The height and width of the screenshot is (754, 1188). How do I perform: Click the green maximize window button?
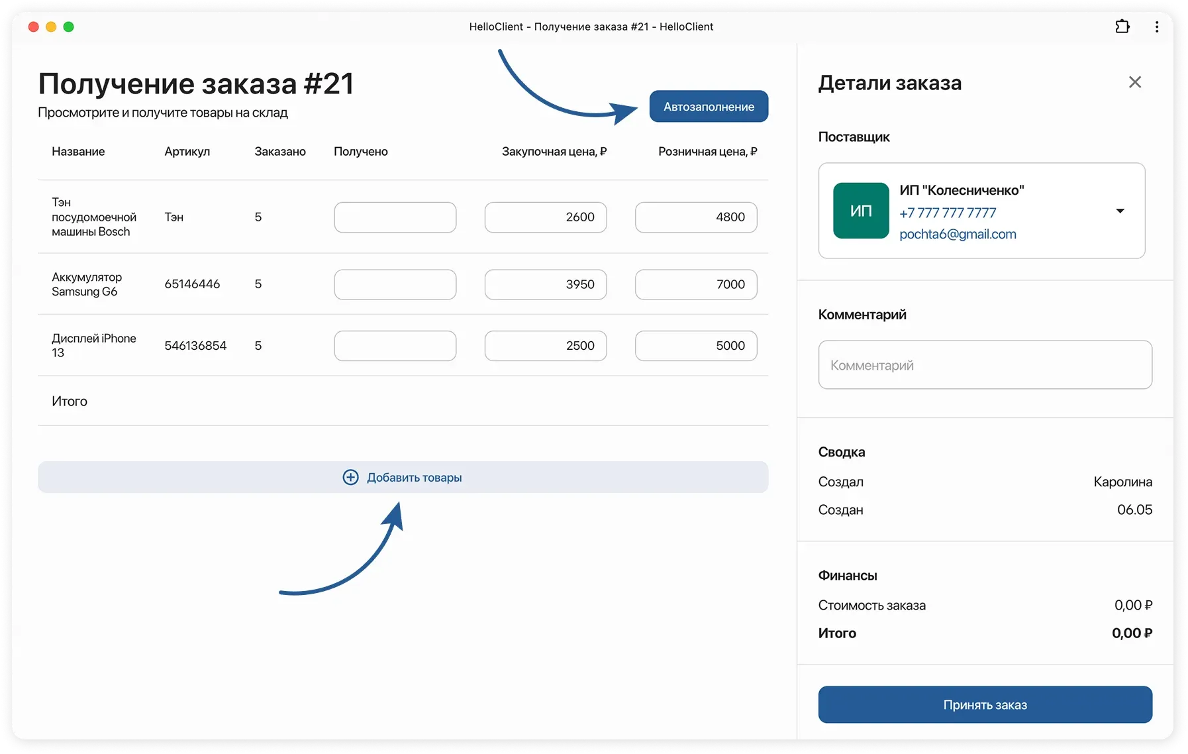click(69, 27)
